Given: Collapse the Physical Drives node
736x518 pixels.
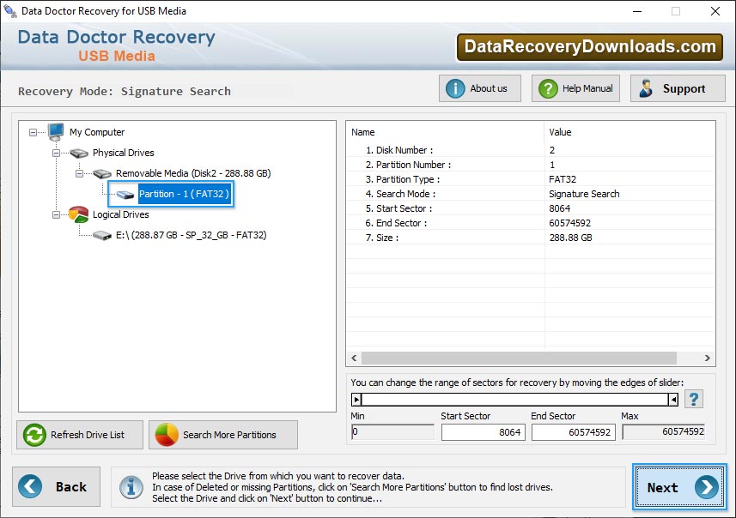Looking at the screenshot, I should tap(56, 154).
